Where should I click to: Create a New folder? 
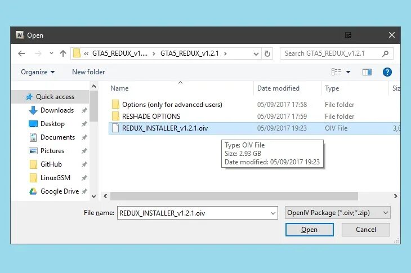(x=88, y=72)
